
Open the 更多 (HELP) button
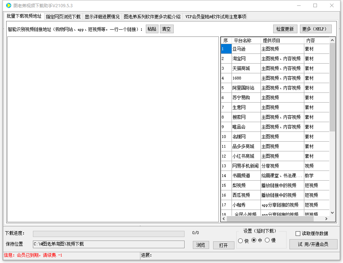316,29
